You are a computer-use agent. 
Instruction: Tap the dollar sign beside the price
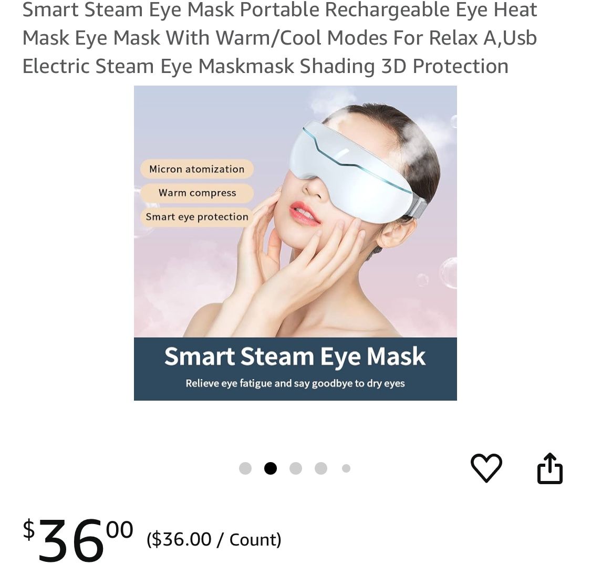29,529
